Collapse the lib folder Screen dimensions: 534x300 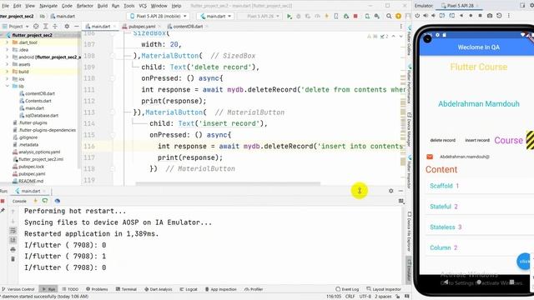point(7,86)
